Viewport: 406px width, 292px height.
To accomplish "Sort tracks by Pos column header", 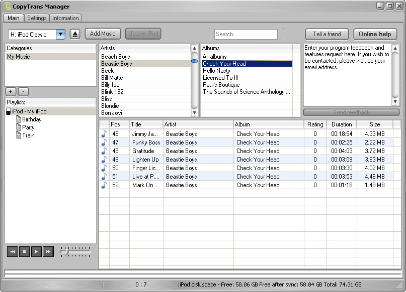I will point(119,124).
